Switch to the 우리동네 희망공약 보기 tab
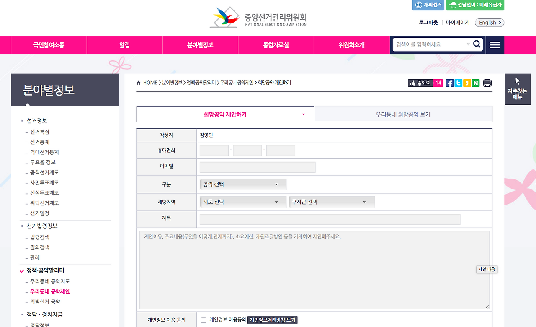Screen dimensions: 536x327 [403, 114]
